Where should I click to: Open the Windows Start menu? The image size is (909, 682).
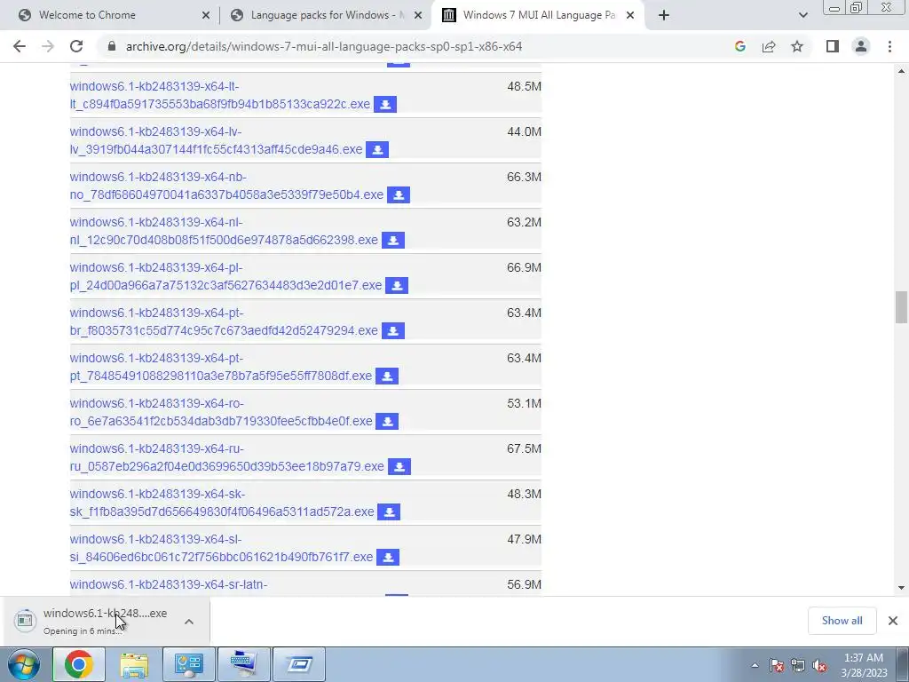point(24,664)
